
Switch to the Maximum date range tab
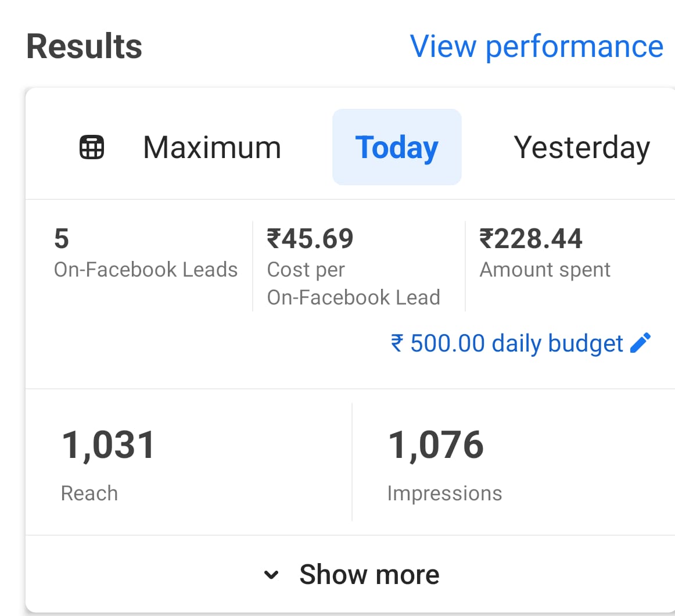tap(212, 148)
